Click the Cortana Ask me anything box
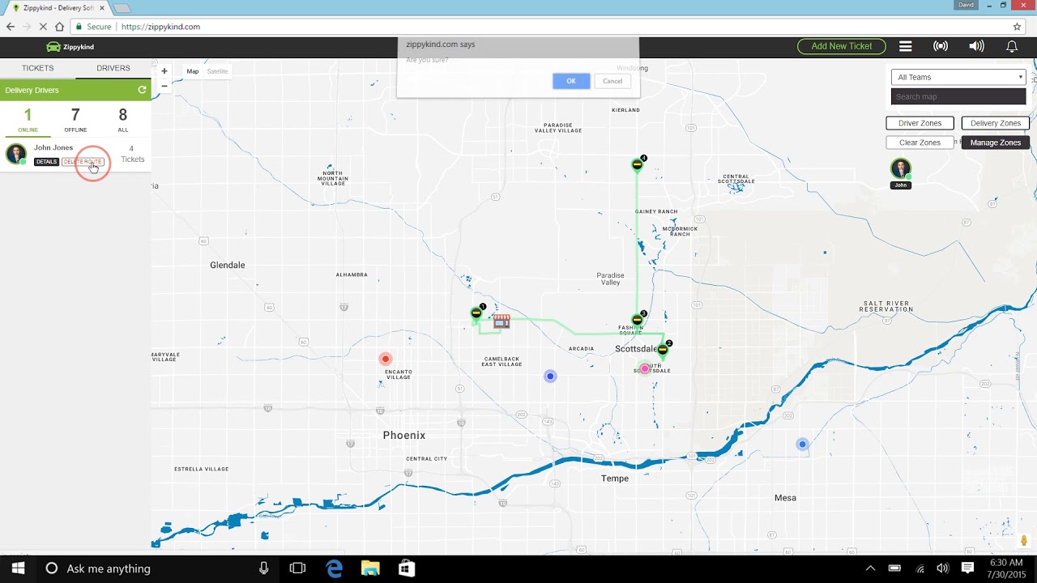Screen dimensions: 1037x583 (146, 568)
